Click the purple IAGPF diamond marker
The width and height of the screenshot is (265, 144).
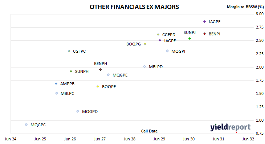204,22
